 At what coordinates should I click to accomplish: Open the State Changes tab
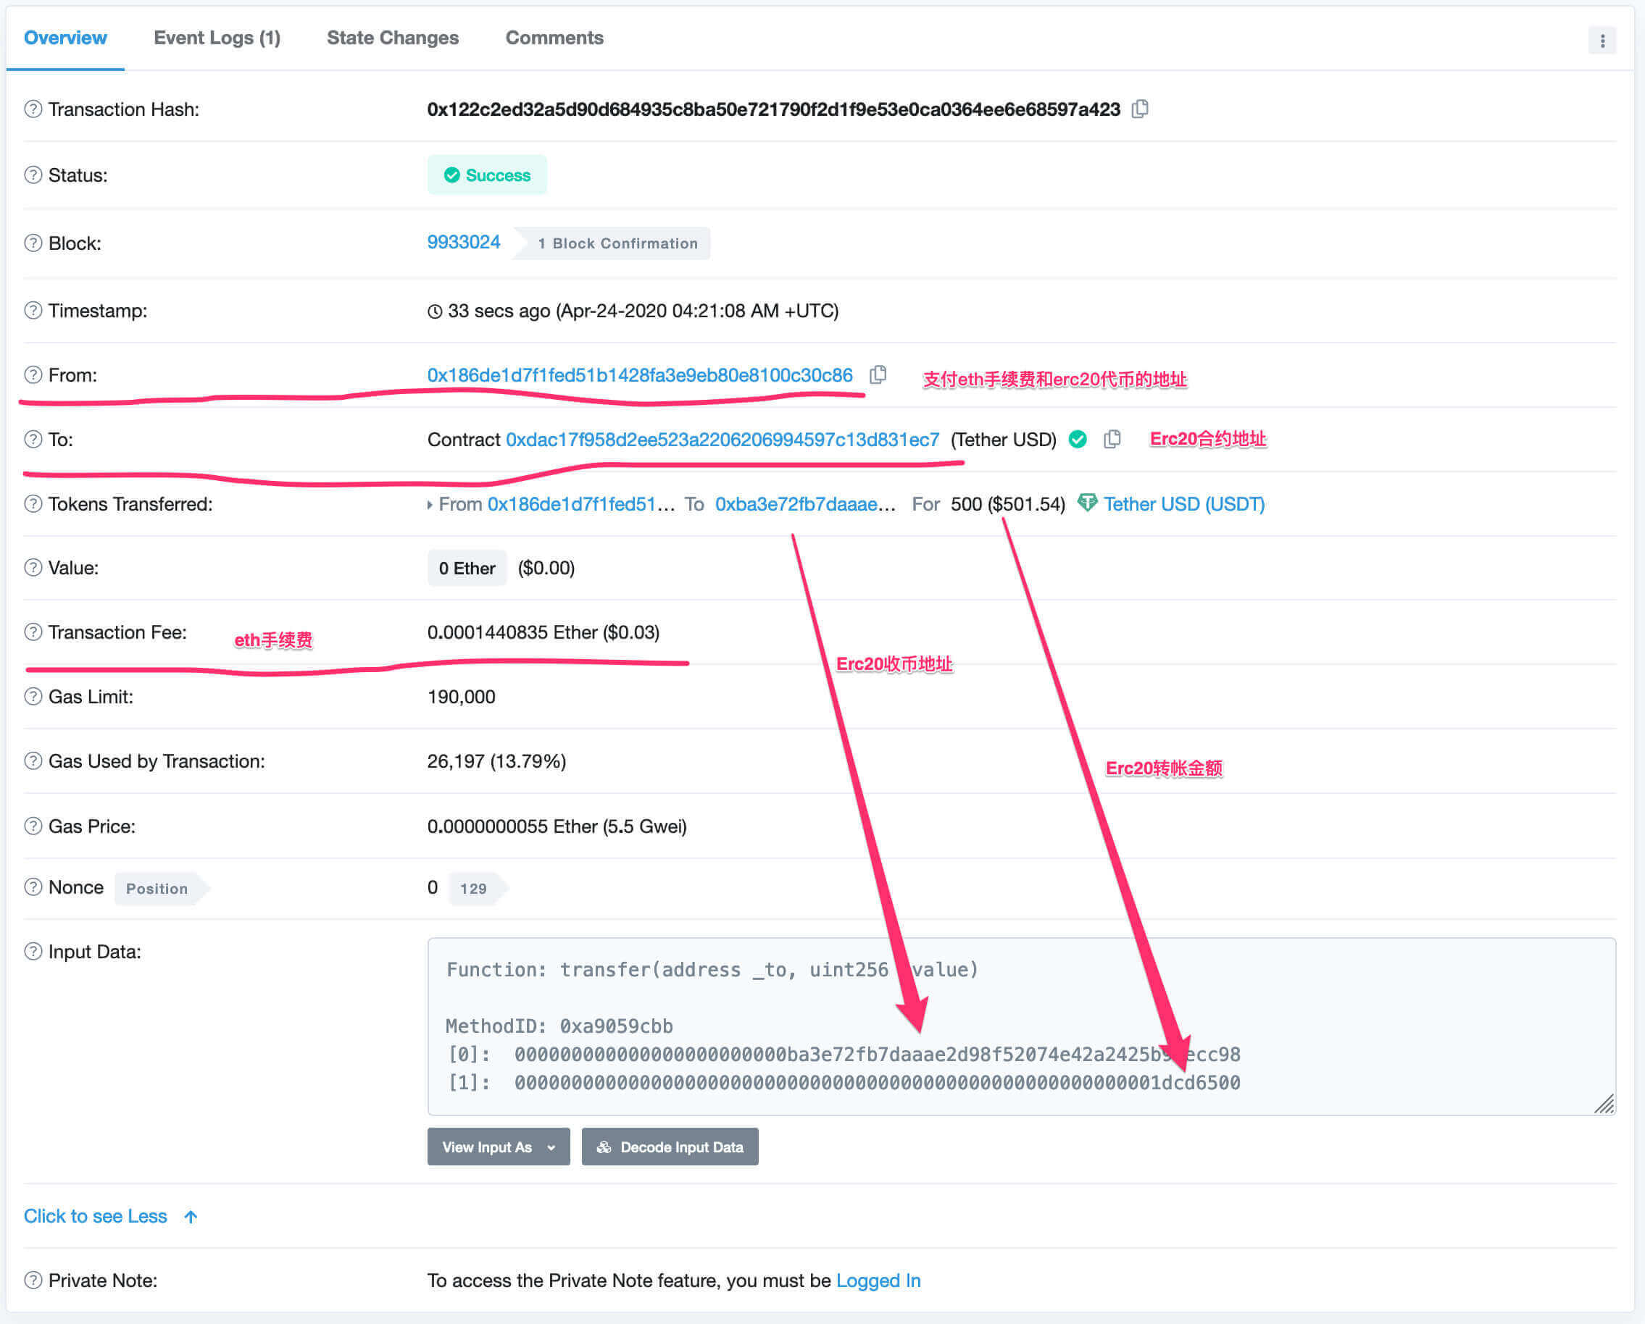(x=392, y=38)
